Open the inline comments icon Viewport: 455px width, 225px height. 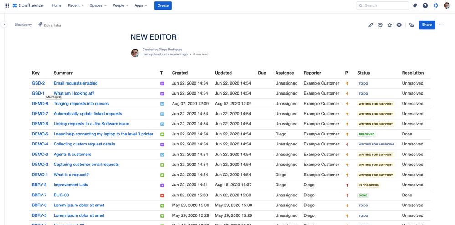tap(380, 25)
